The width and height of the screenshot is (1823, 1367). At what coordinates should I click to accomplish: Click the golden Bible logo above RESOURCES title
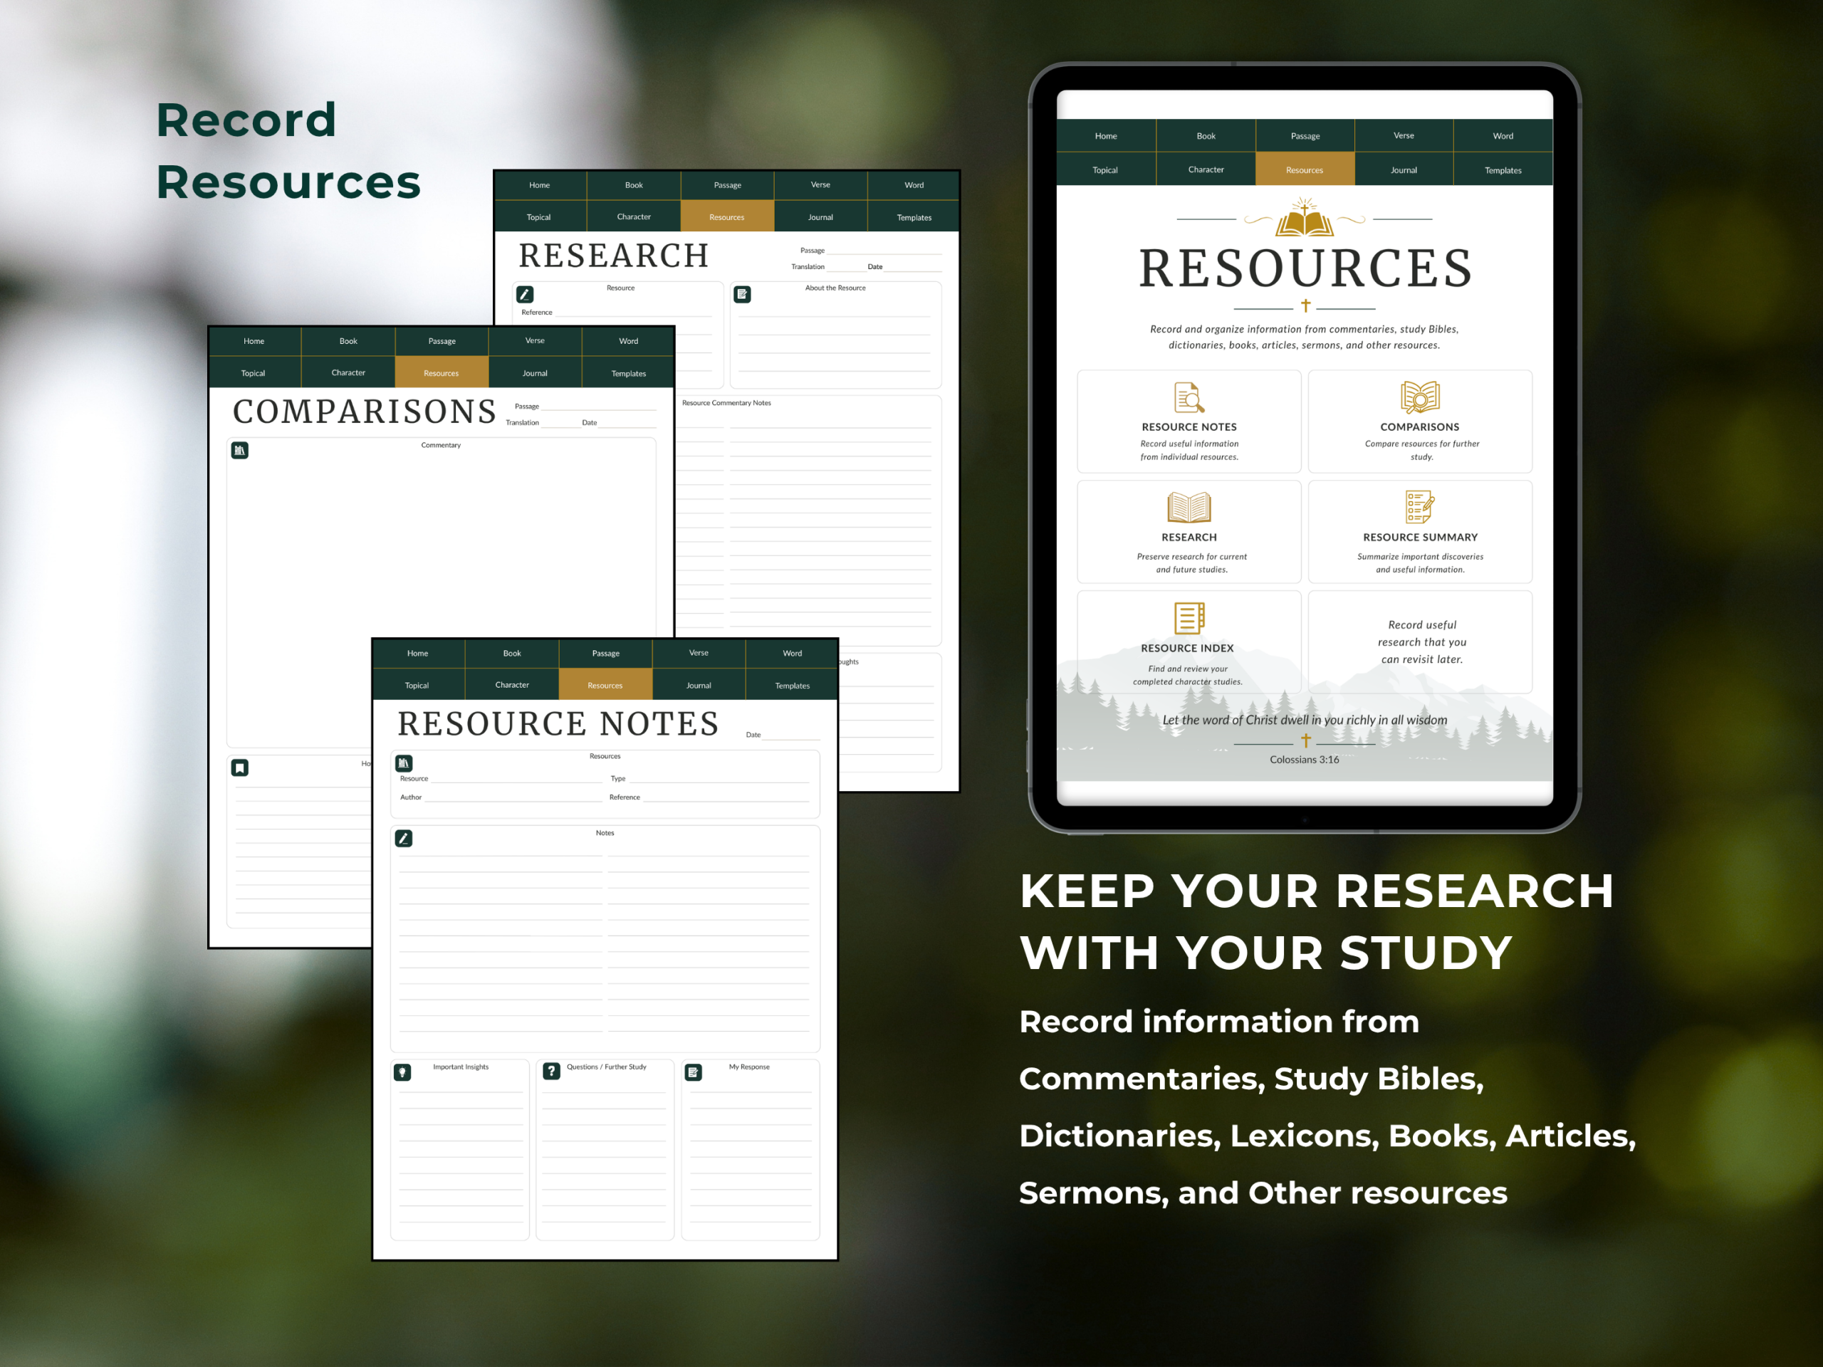coord(1305,218)
